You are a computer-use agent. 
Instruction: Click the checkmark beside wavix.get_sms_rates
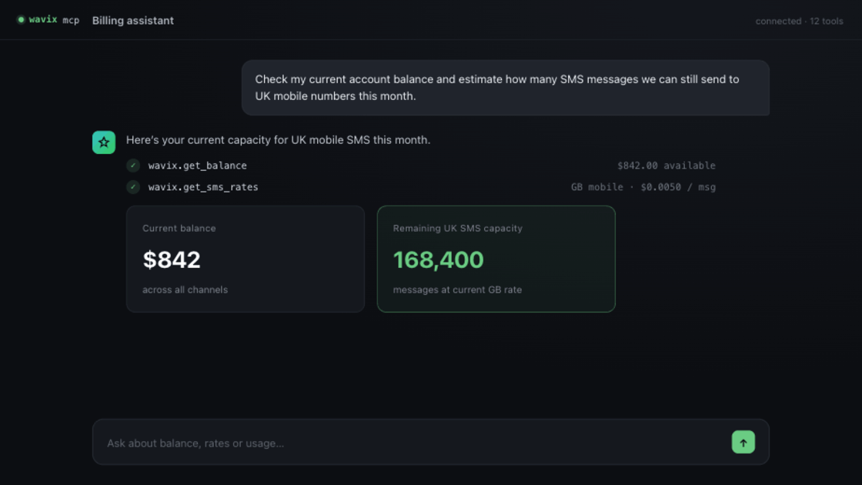(x=133, y=187)
